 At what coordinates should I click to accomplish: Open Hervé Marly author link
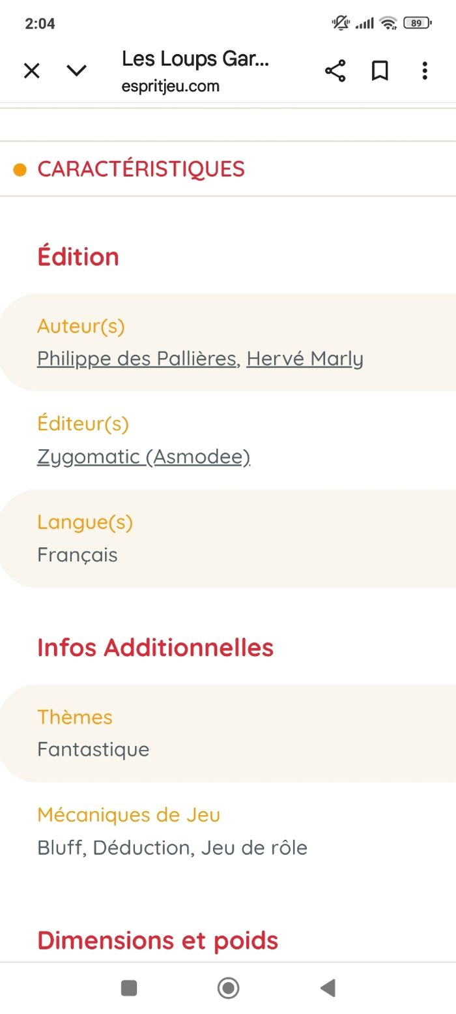[305, 359]
